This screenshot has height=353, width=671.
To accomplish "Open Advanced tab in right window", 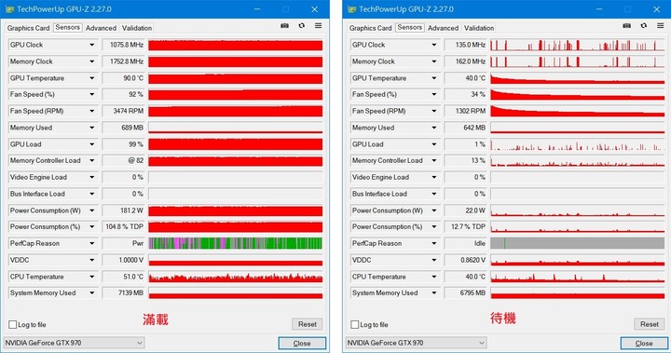I will pos(443,28).
